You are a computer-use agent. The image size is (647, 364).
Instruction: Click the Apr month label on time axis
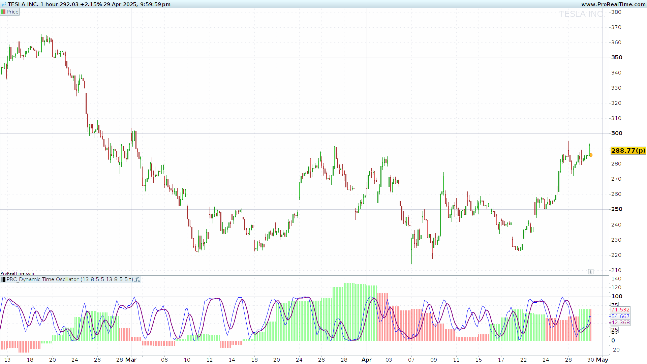(367, 360)
